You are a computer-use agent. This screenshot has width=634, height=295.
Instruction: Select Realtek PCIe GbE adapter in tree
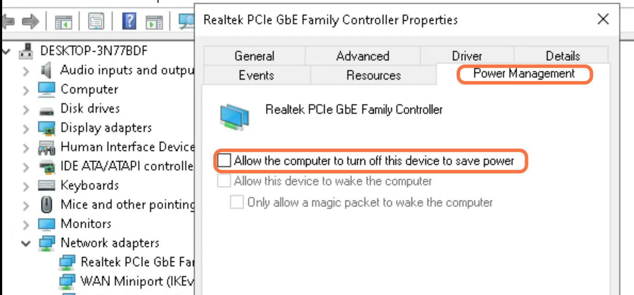[137, 262]
